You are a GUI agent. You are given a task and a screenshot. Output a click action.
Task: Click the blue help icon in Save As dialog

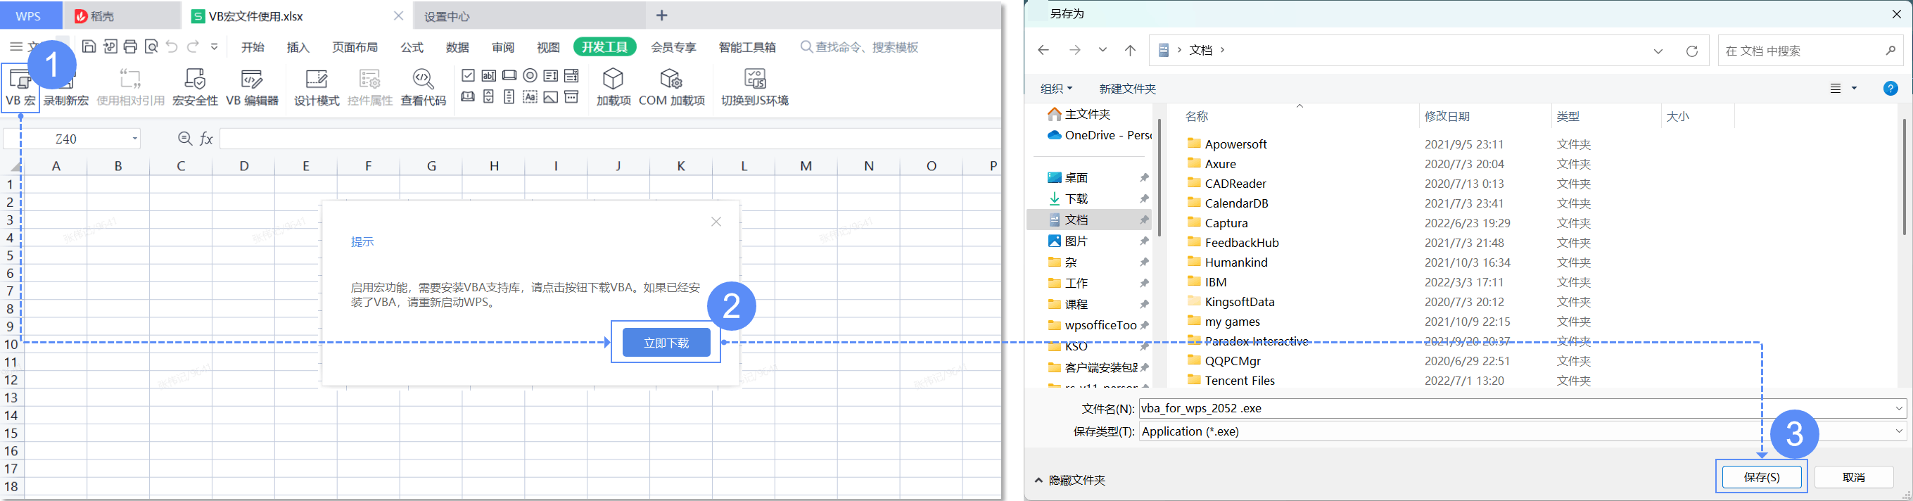(x=1890, y=89)
